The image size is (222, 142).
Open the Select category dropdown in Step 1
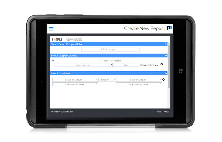(110, 49)
